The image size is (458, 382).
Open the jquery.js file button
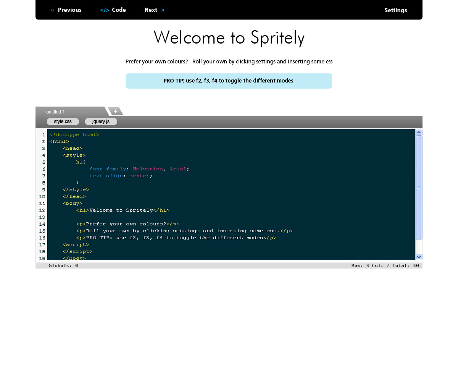(x=101, y=121)
